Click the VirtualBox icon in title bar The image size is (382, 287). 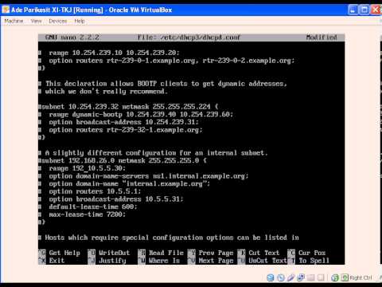coord(6,10)
